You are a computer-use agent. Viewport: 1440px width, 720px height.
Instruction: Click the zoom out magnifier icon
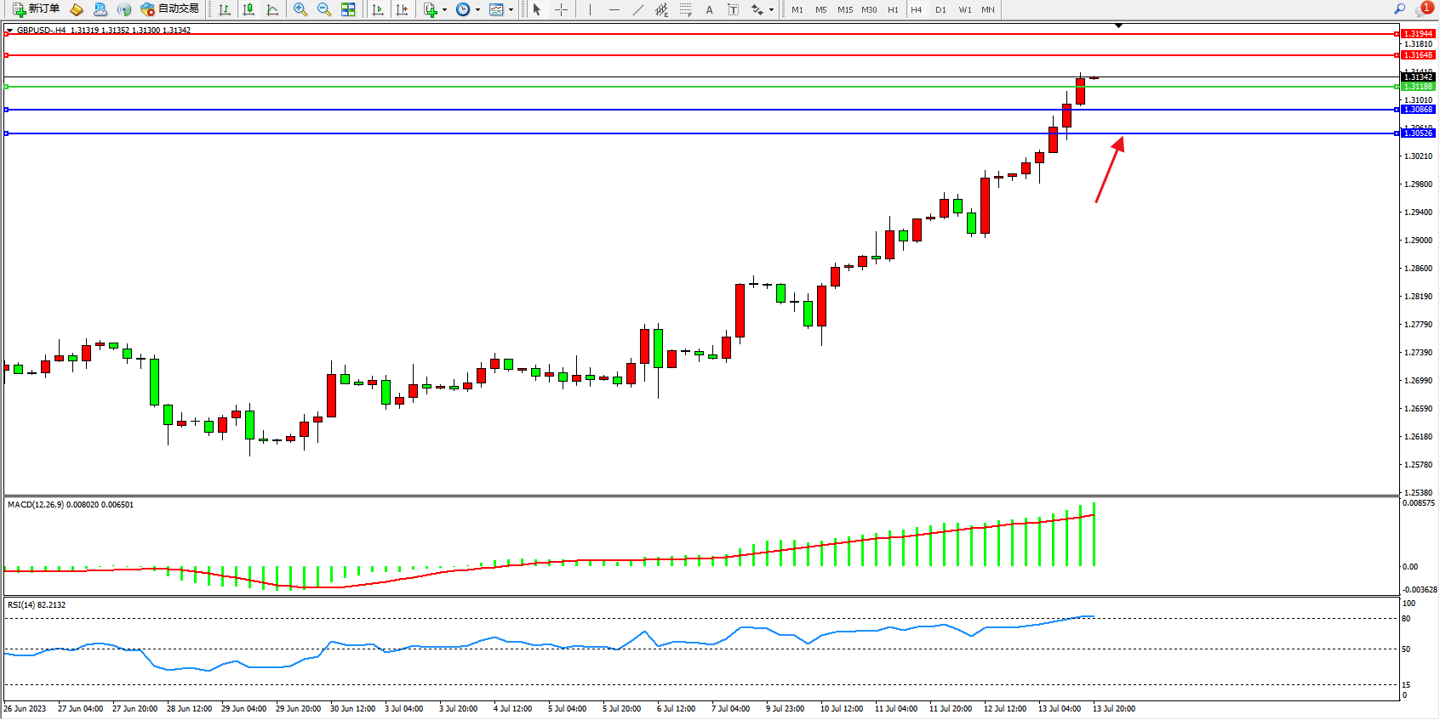click(323, 9)
